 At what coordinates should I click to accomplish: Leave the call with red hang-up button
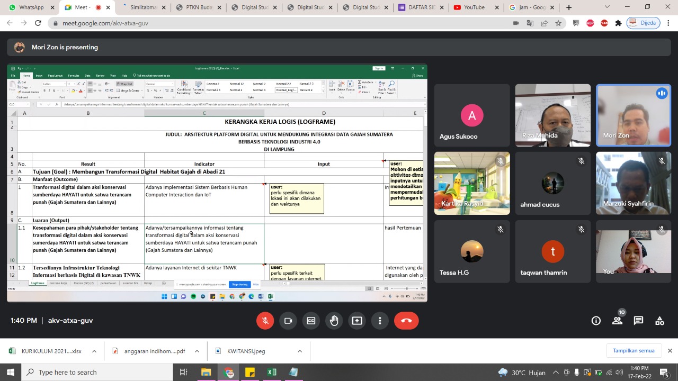point(406,321)
